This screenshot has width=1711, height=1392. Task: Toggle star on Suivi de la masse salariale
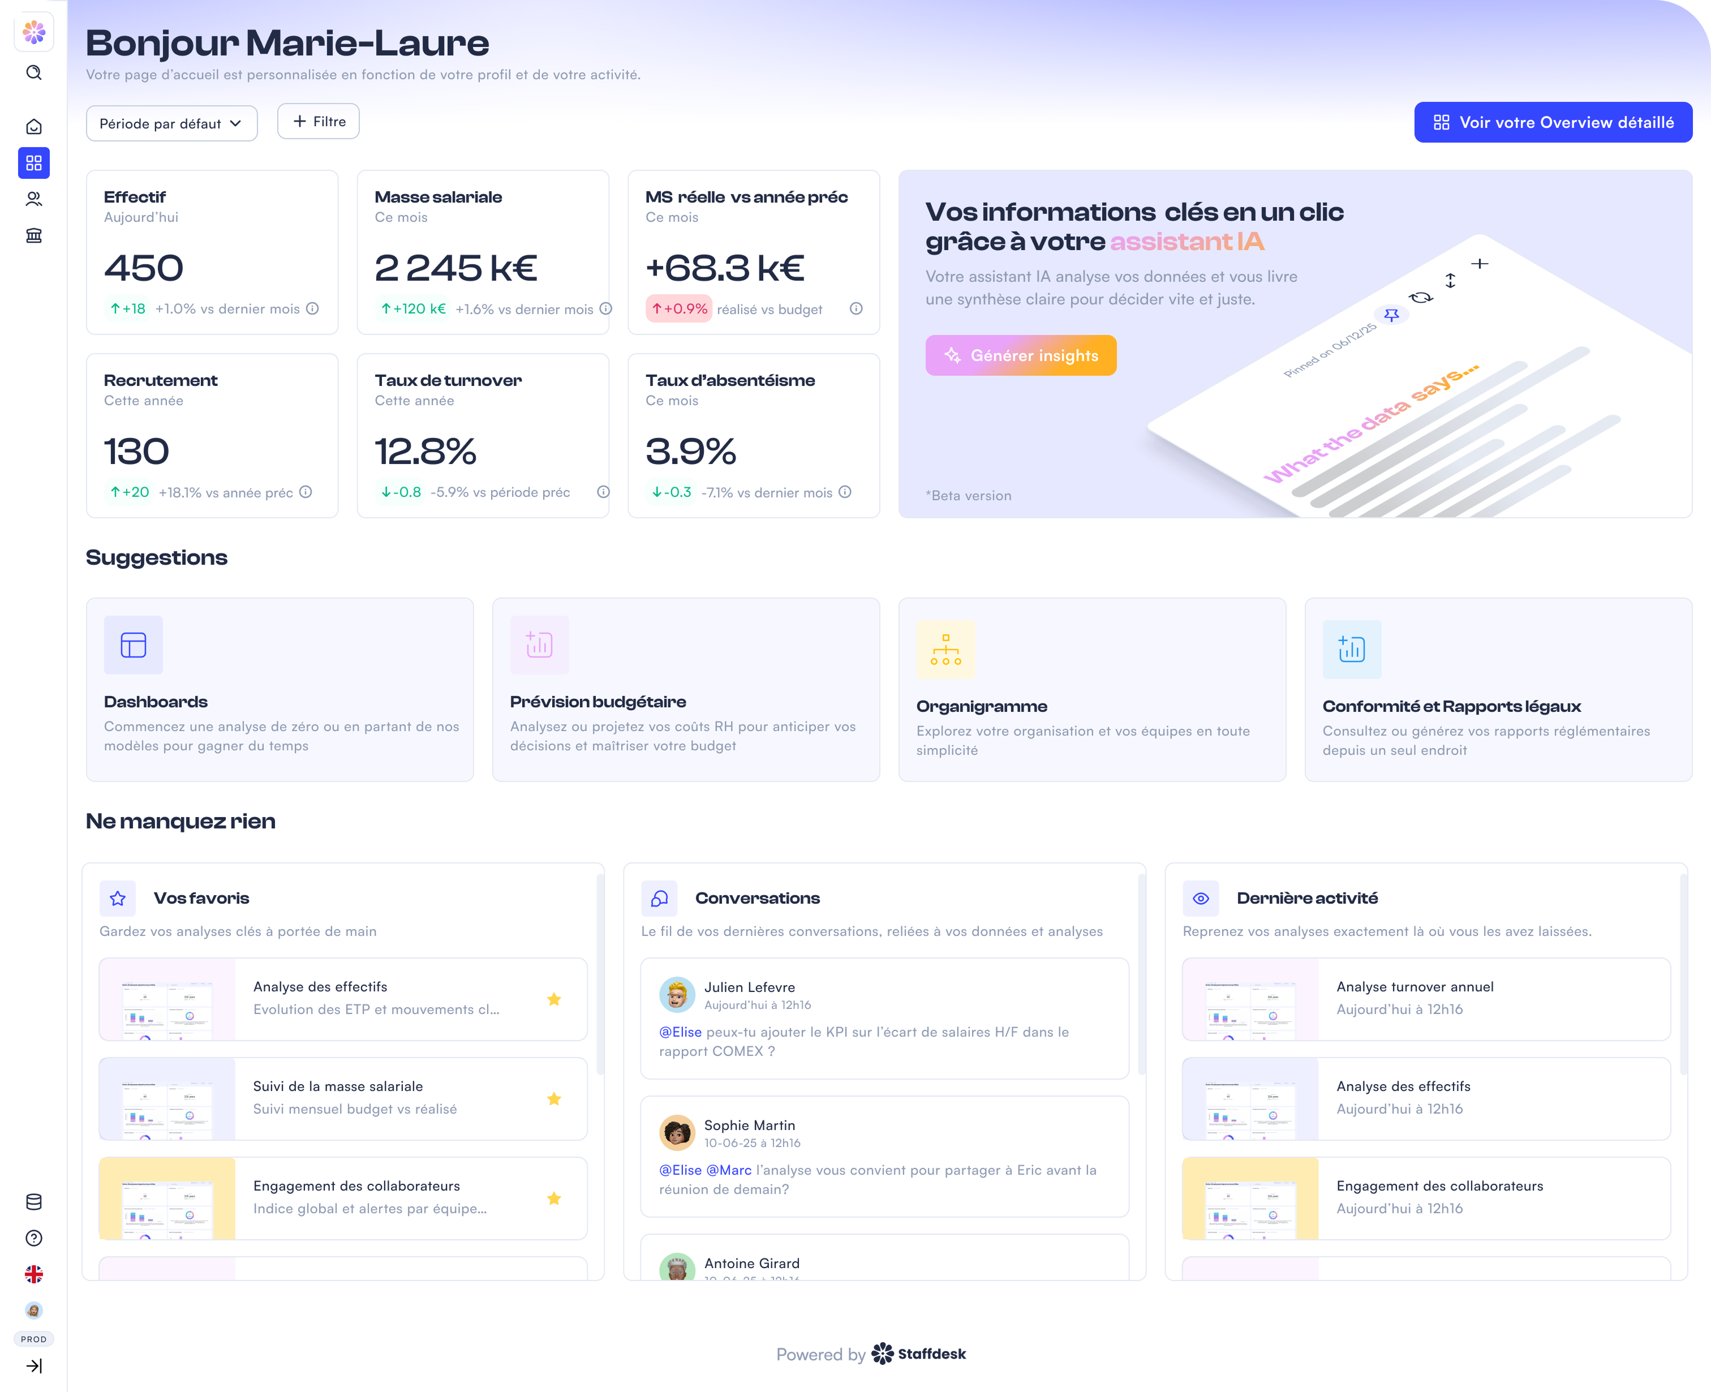(x=553, y=1098)
